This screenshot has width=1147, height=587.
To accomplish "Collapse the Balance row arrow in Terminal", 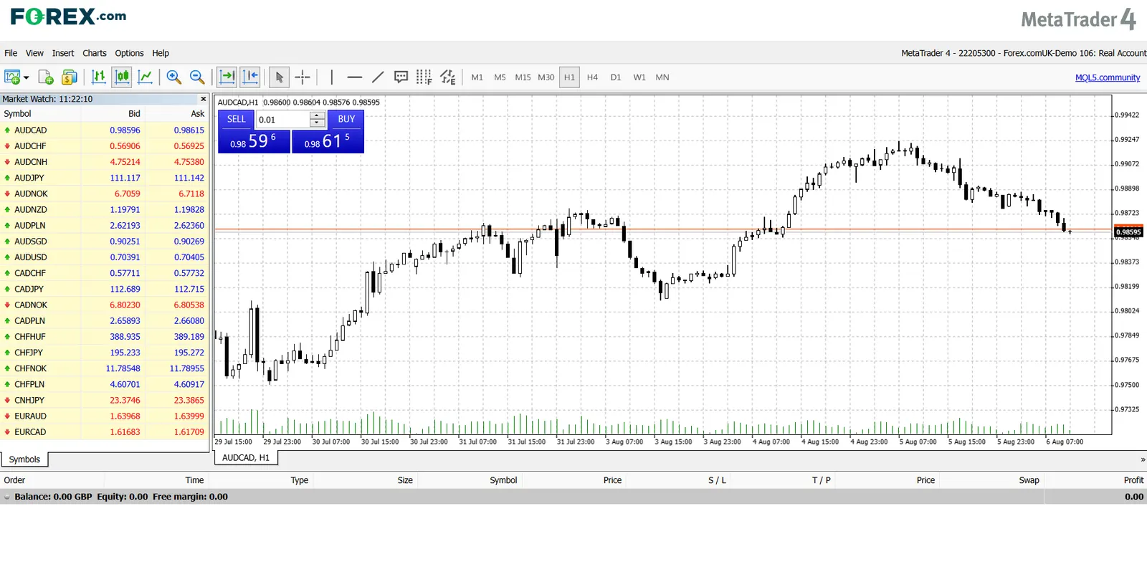I will click(7, 497).
